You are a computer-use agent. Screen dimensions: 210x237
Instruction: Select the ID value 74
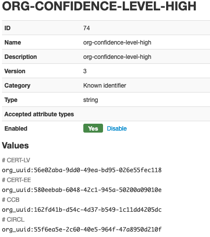[86, 28]
